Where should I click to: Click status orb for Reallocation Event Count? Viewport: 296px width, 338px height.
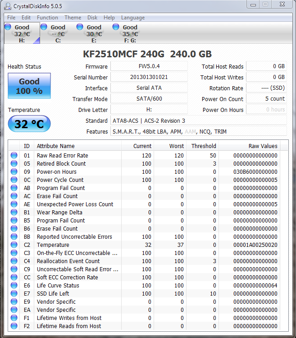(14, 261)
